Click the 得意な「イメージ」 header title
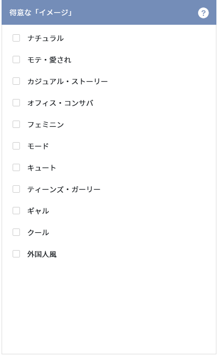Viewport: 218px width, 358px height. 40,13
